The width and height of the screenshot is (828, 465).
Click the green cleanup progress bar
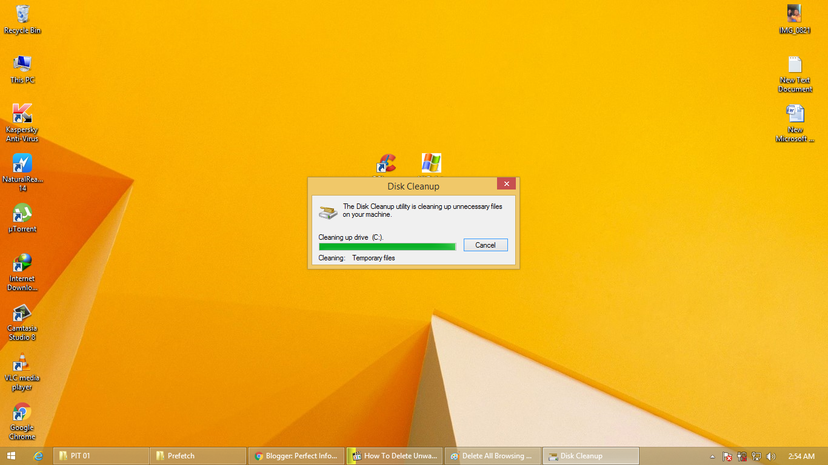[x=387, y=246]
